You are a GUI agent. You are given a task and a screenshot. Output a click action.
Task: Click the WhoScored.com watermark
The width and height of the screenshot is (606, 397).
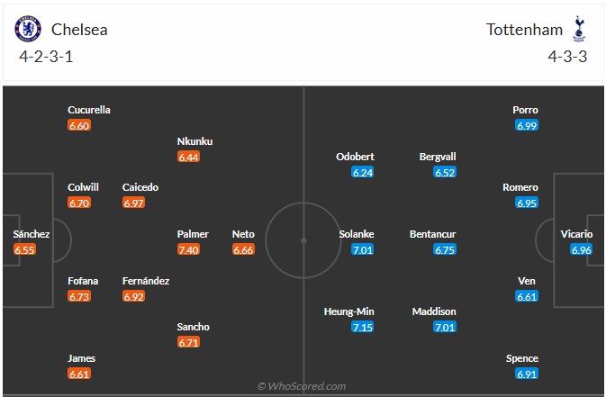point(302,386)
